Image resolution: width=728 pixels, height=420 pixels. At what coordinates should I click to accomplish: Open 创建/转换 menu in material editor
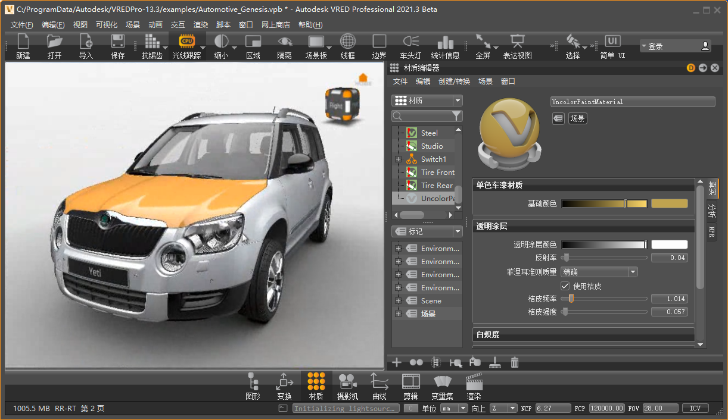point(454,82)
